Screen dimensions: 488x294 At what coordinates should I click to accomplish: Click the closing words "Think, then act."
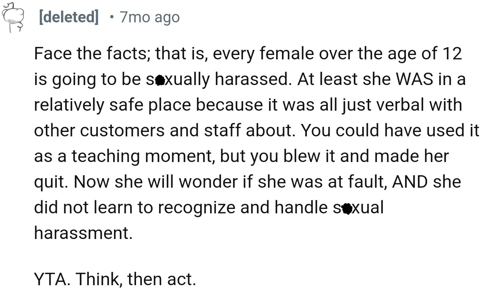pyautogui.click(x=132, y=279)
